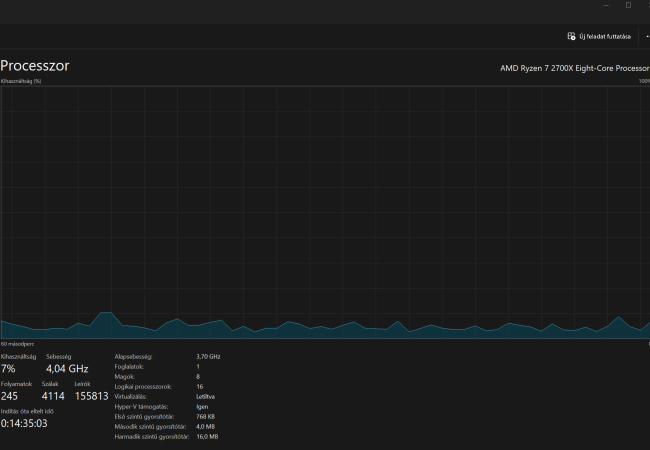Click the Kihasználtság (%) axis label
Image resolution: width=650 pixels, height=450 pixels.
(x=21, y=81)
